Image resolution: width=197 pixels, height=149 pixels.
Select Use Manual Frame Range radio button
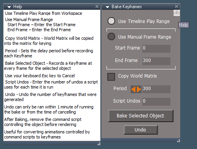(111, 37)
